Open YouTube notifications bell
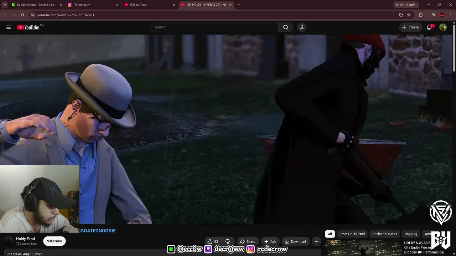The image size is (456, 256). click(x=430, y=27)
